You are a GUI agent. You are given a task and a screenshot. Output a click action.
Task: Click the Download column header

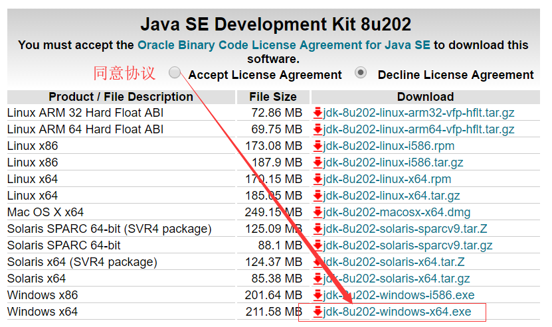[x=425, y=97]
